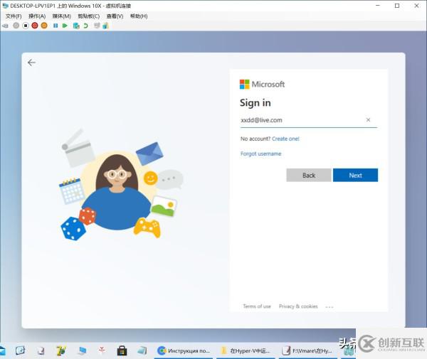The image size is (427, 359).
Task: Open the 查看(V) menu
Action: (115, 16)
